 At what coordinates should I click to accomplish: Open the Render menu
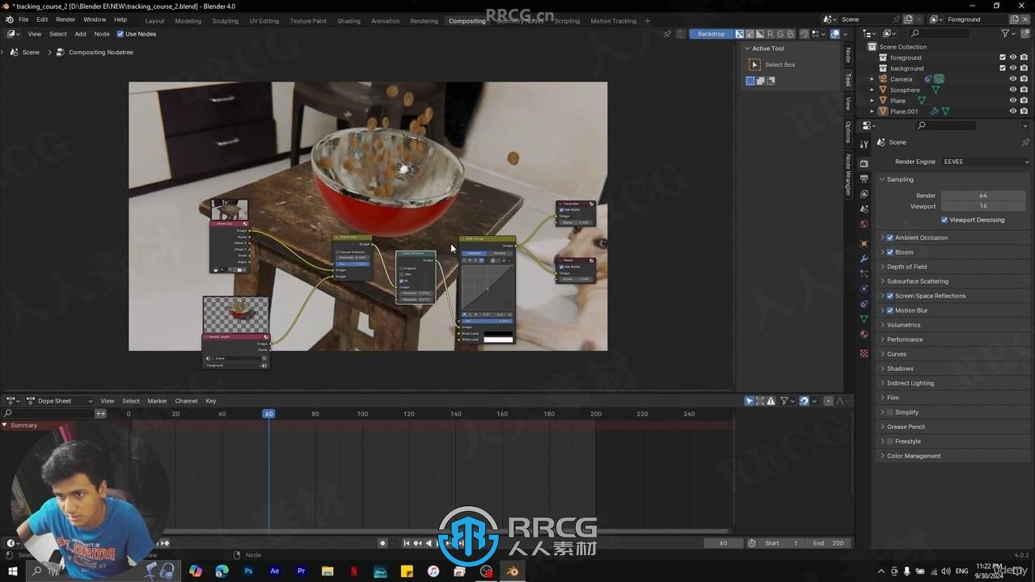coord(65,19)
